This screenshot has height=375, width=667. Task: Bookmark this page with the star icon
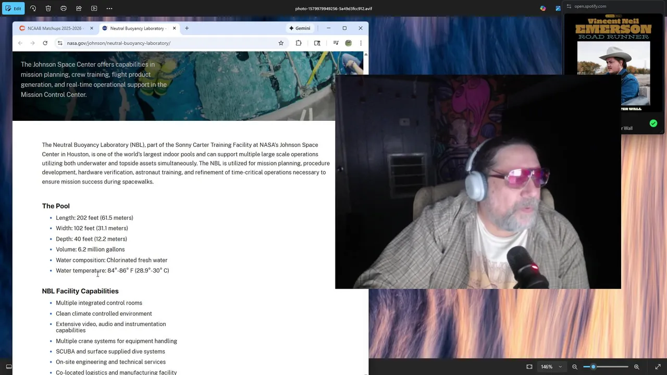[281, 43]
